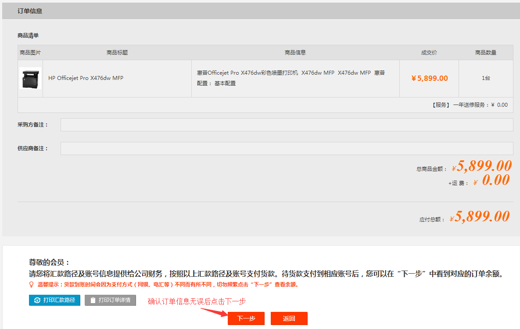Click the refresh icon on 打印汇款路径
520x329 pixels.
[37, 300]
